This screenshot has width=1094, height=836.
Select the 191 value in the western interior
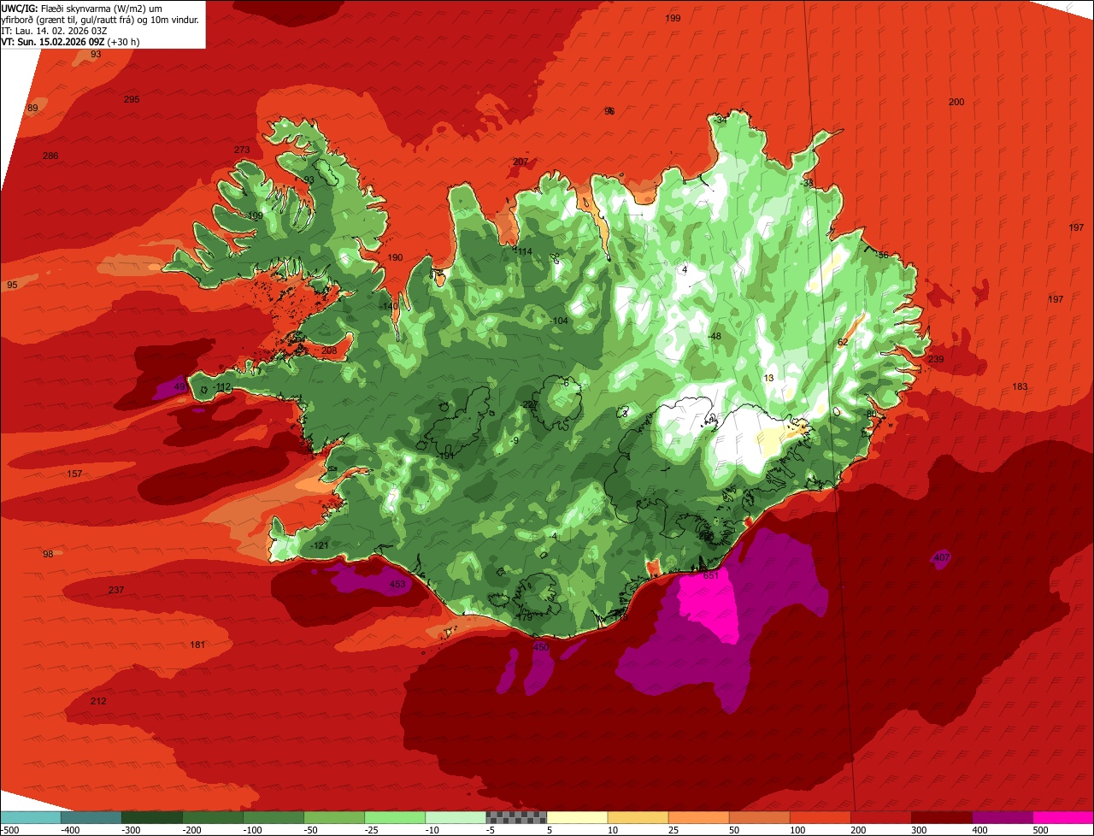(446, 456)
